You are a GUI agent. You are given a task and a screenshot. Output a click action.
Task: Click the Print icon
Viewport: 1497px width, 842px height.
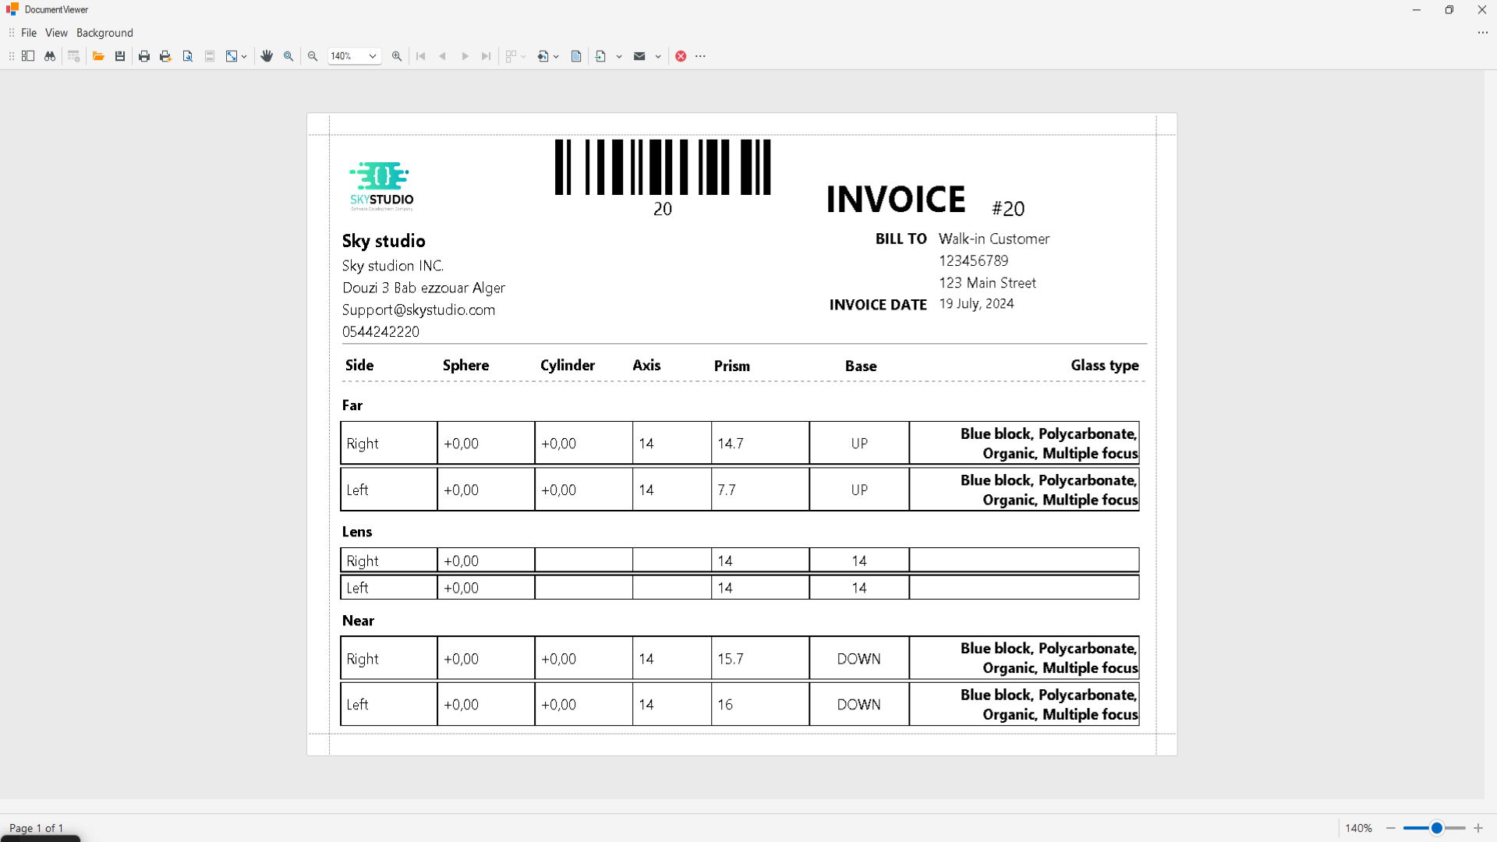[144, 56]
